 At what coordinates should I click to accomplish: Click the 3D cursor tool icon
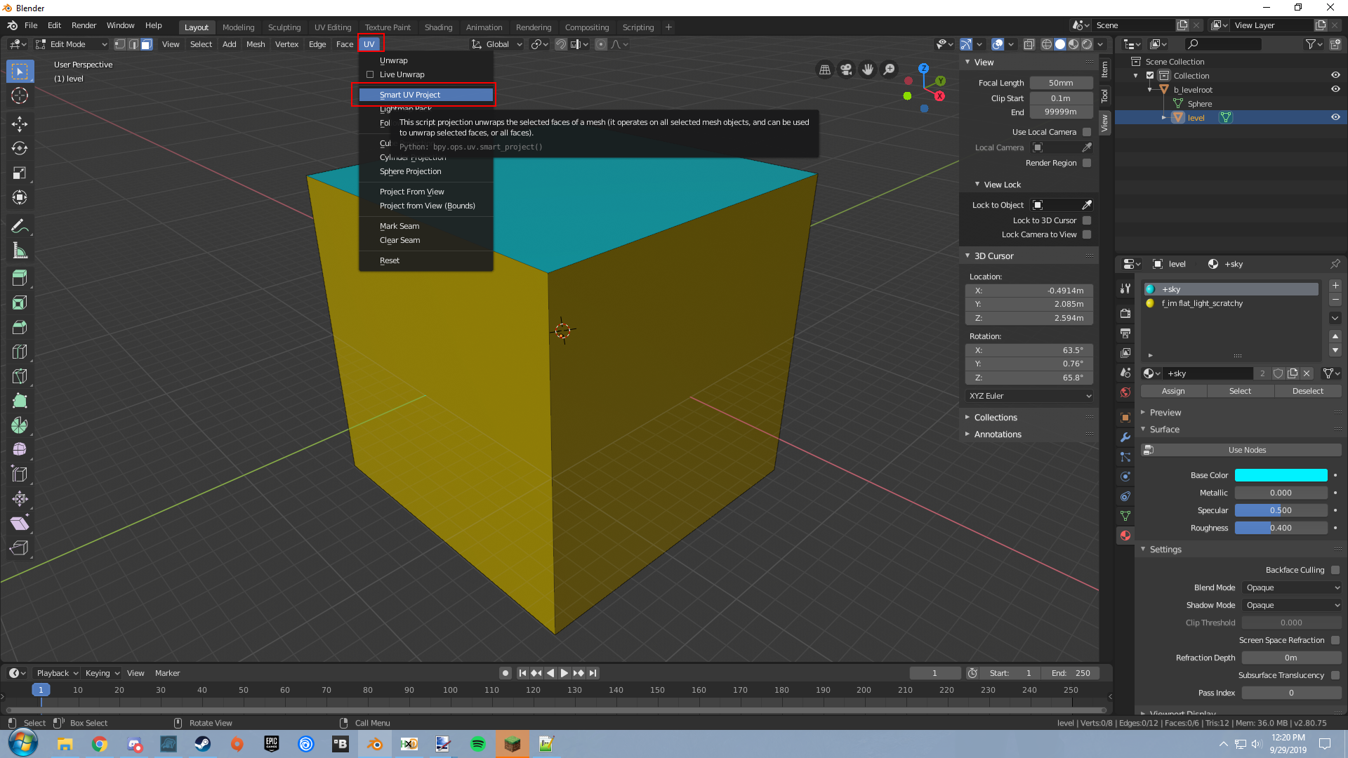[20, 95]
